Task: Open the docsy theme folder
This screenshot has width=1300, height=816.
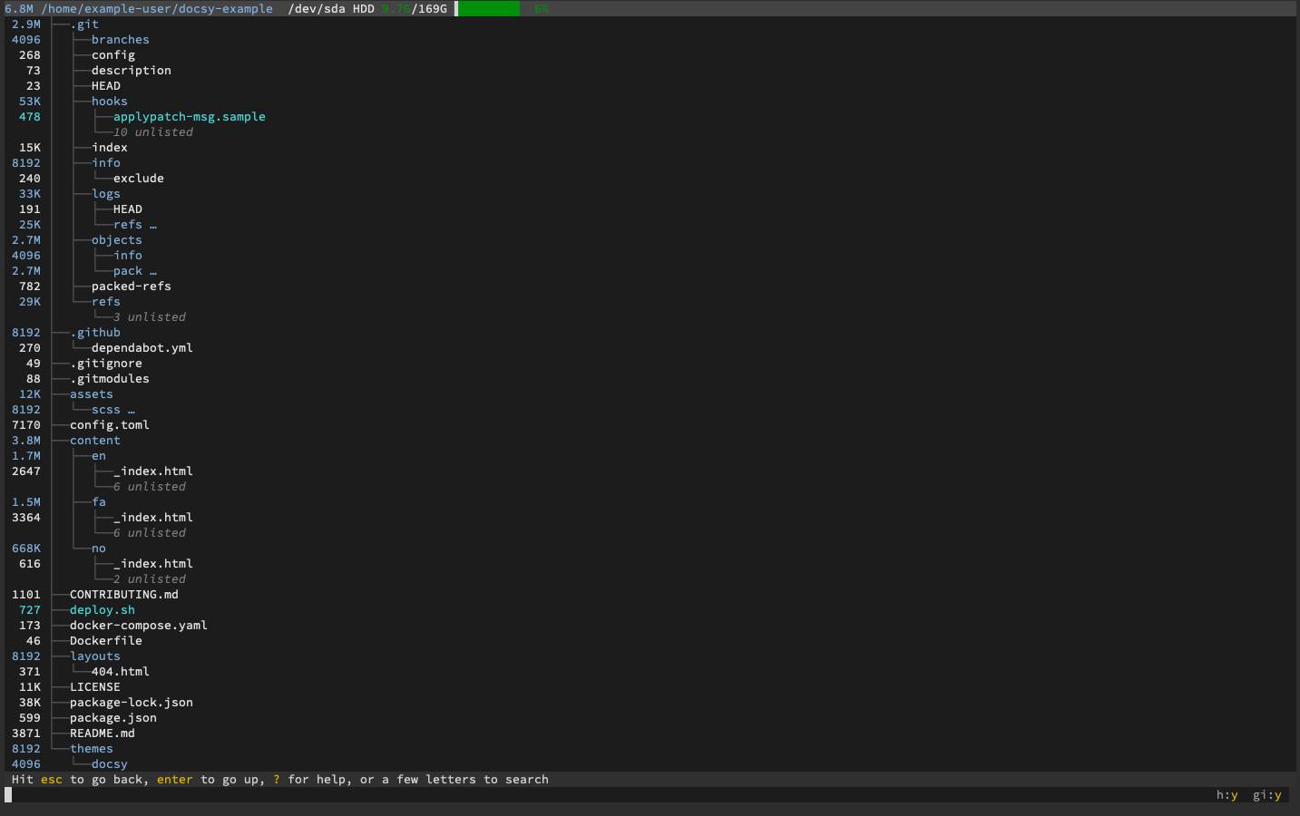Action: click(109, 763)
